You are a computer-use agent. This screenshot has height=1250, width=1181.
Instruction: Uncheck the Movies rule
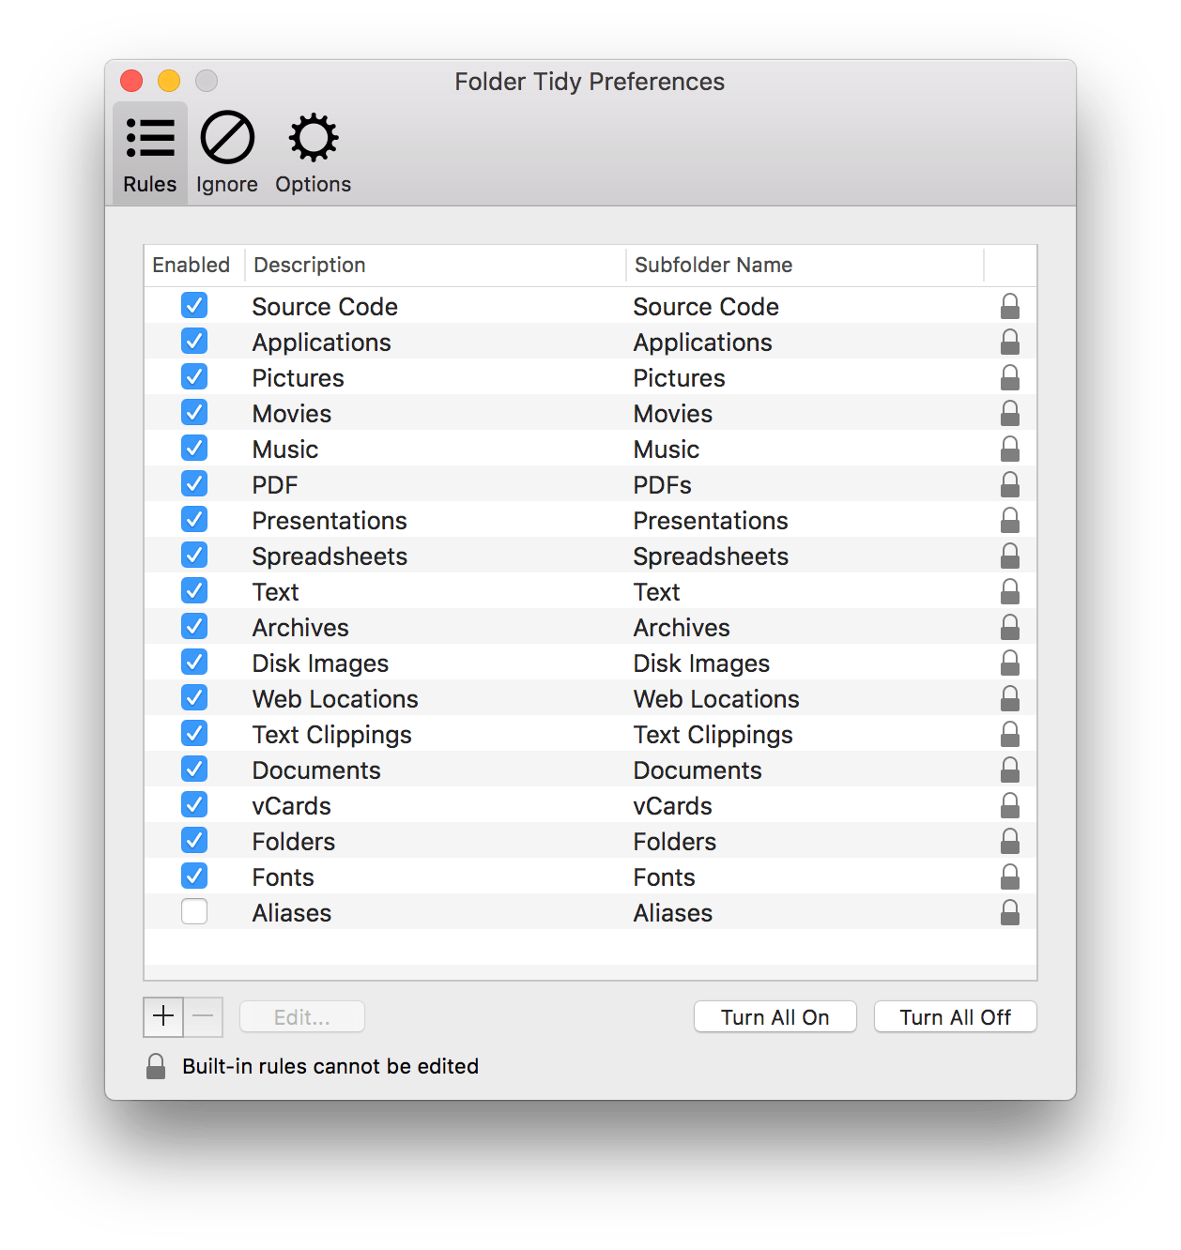tap(194, 412)
